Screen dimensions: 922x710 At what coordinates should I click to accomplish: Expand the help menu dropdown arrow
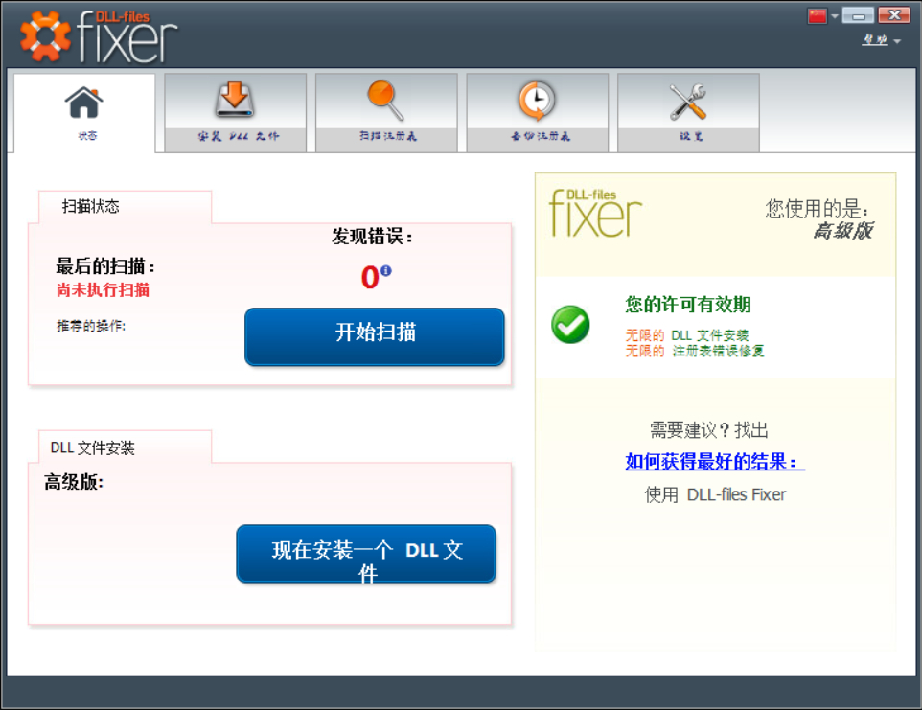tap(897, 41)
